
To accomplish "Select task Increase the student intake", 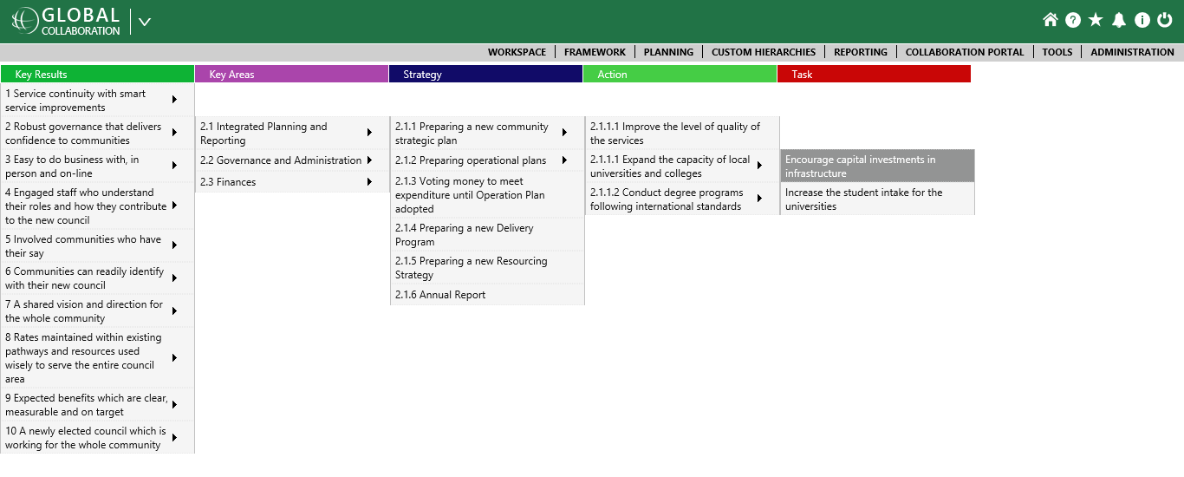I will click(x=876, y=199).
